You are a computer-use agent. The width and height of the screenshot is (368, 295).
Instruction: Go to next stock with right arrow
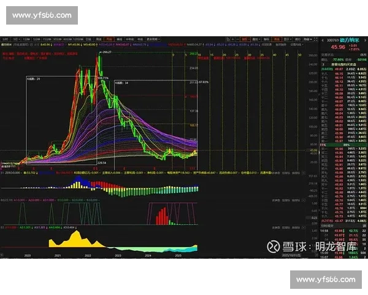click(x=365, y=41)
